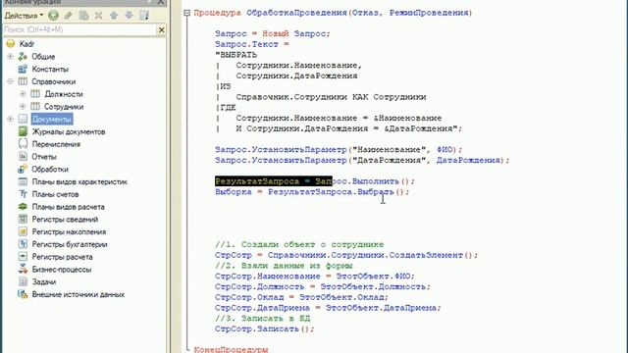Click the Move Up arrow icon
This screenshot has height=353, width=628.
pos(114,16)
